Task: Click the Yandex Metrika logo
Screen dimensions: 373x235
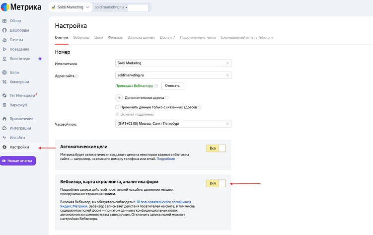Action: point(21,7)
